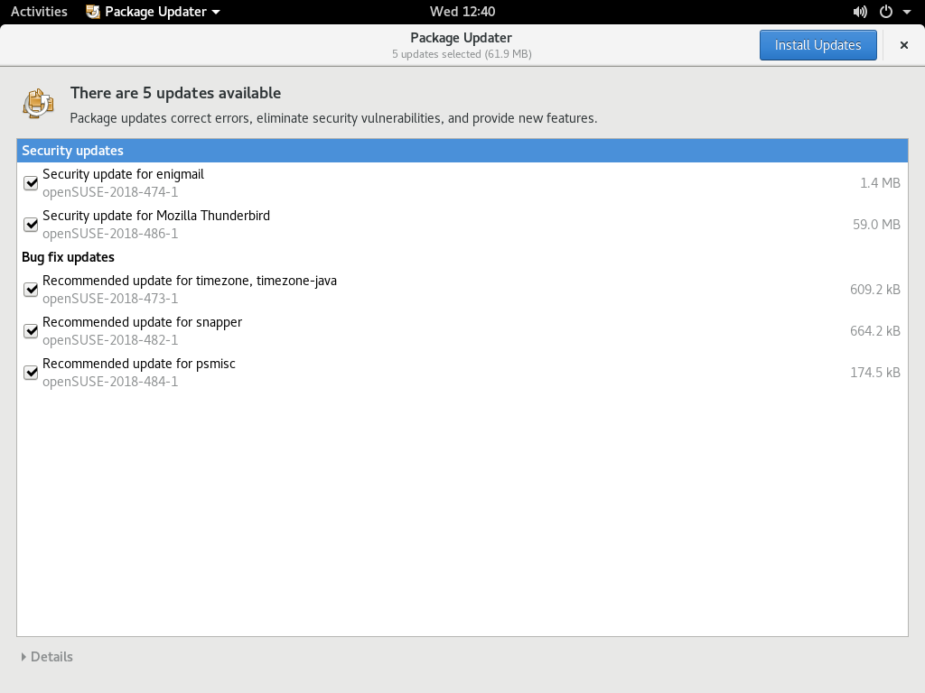Expand the Details section

click(x=47, y=657)
